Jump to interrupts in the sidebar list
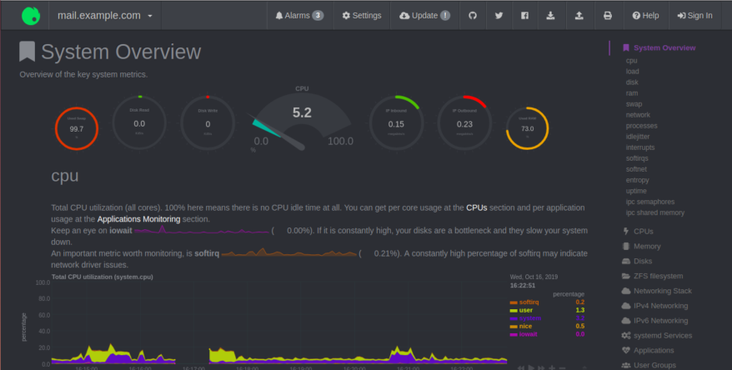This screenshot has height=370, width=732. coord(640,147)
